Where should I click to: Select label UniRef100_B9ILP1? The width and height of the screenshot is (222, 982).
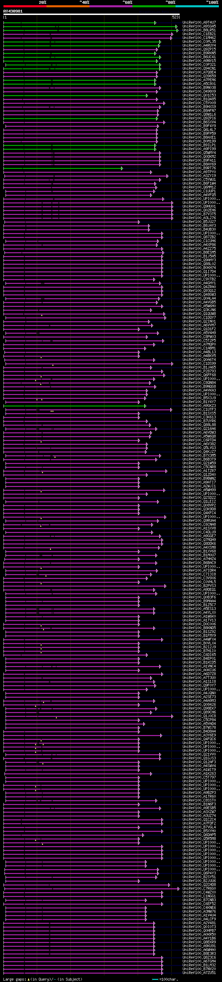click(x=199, y=145)
